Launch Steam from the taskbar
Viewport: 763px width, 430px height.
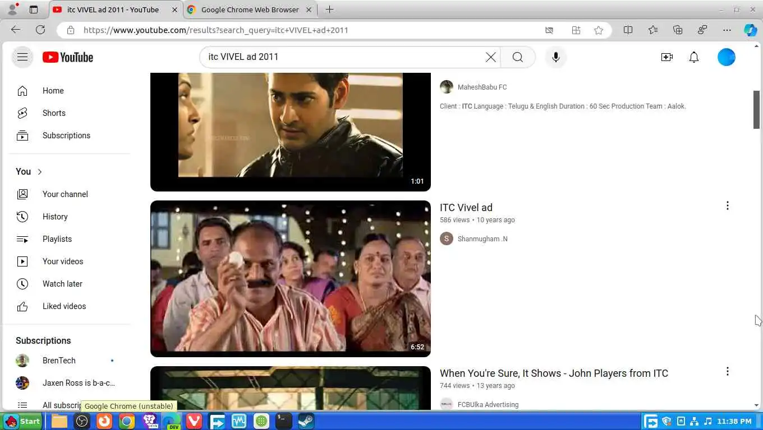click(306, 421)
